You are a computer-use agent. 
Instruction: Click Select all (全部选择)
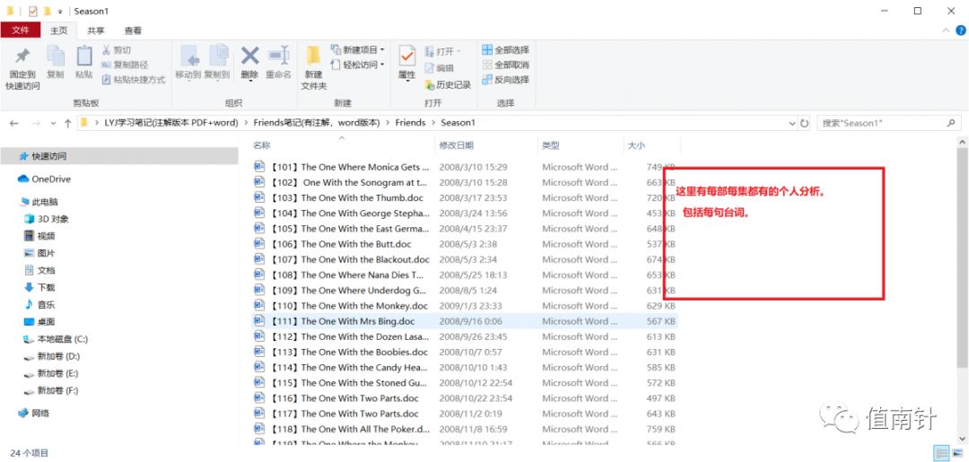[x=505, y=50]
